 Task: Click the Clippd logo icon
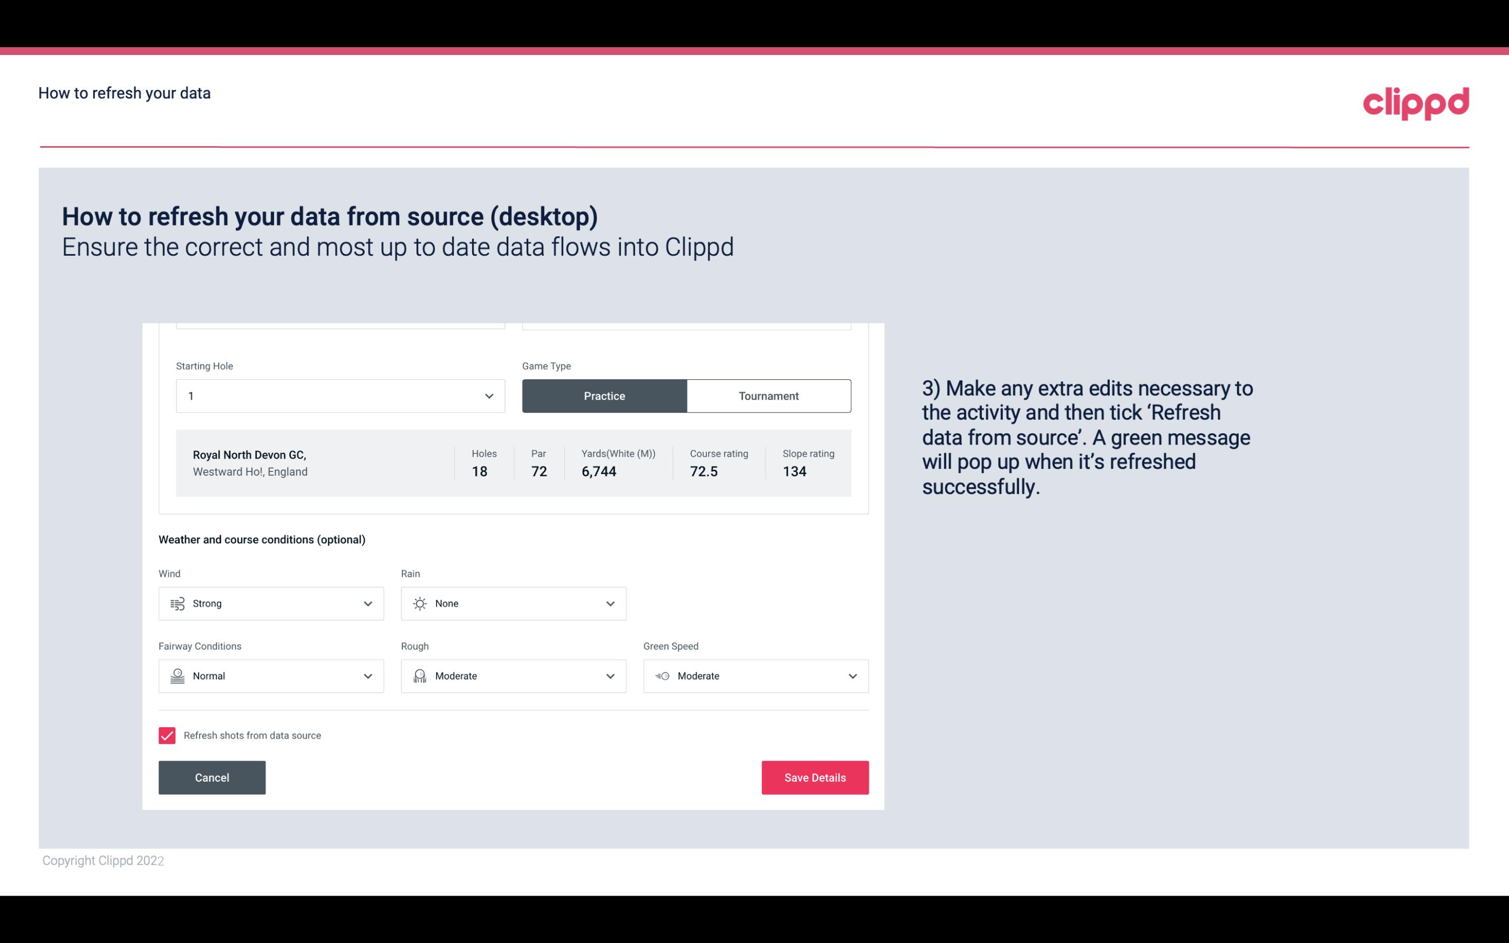point(1416,102)
